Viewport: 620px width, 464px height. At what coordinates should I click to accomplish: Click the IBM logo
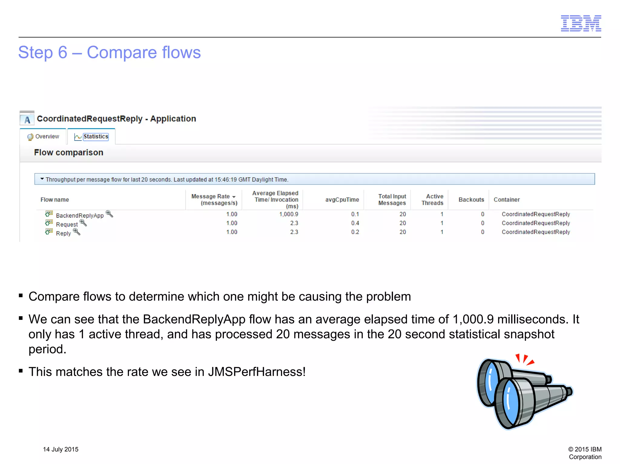pos(581,23)
